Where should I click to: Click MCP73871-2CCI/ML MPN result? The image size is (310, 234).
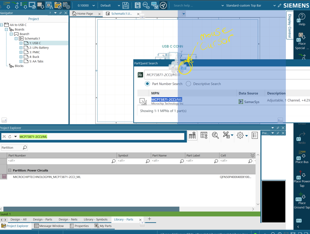coord(167,100)
